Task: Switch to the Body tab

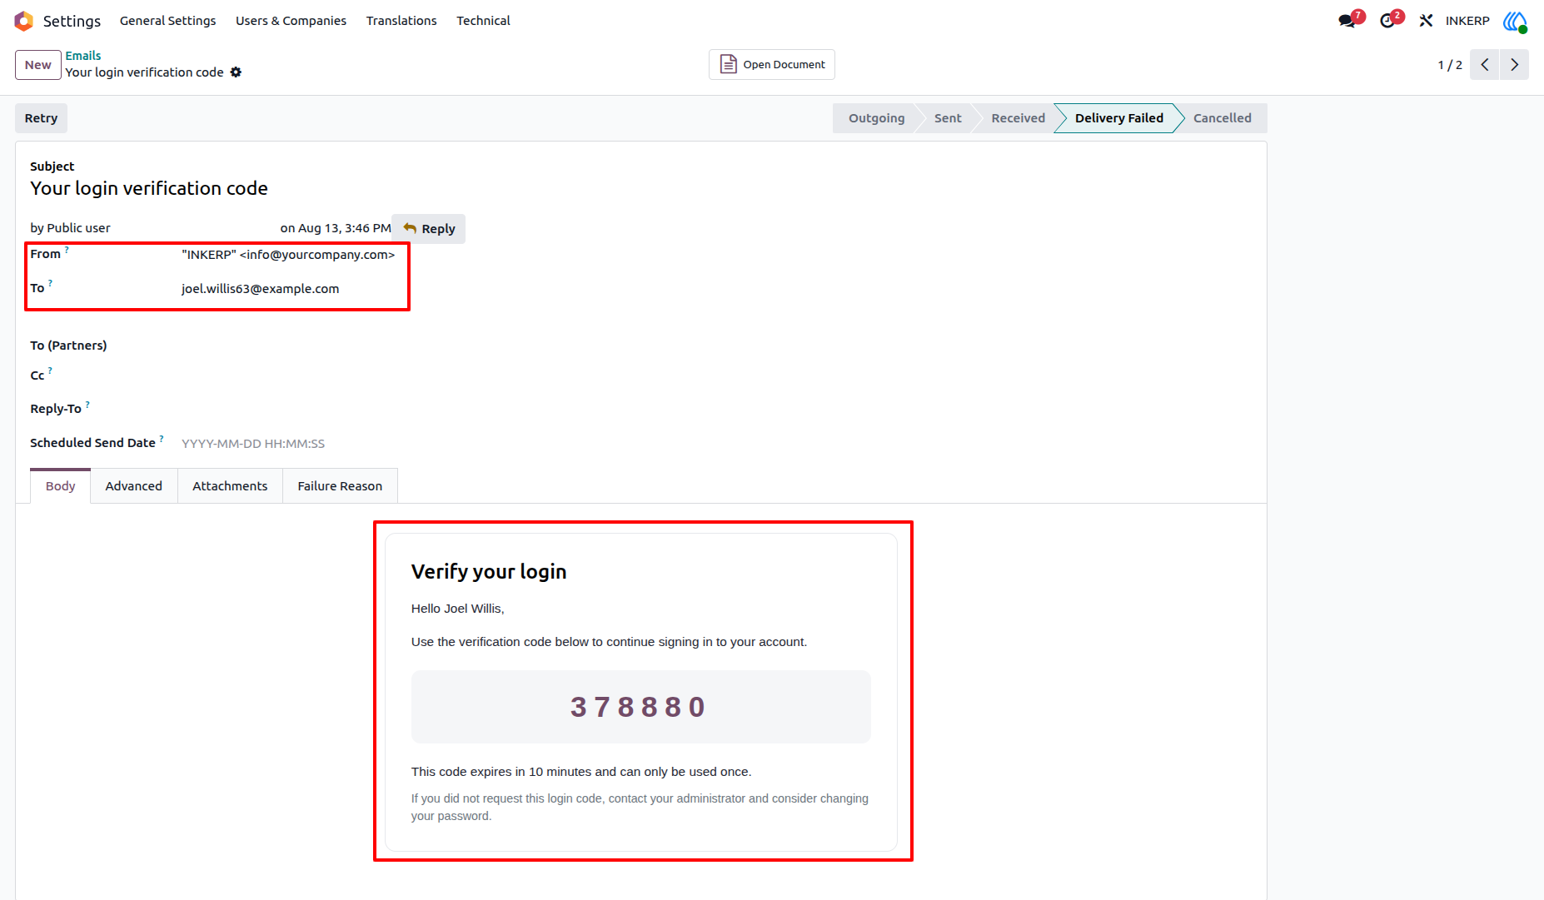Action: click(x=61, y=486)
